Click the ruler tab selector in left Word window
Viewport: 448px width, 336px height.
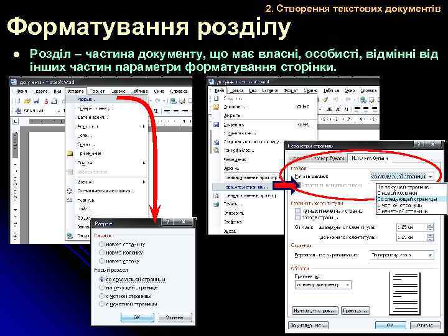pos(15,121)
